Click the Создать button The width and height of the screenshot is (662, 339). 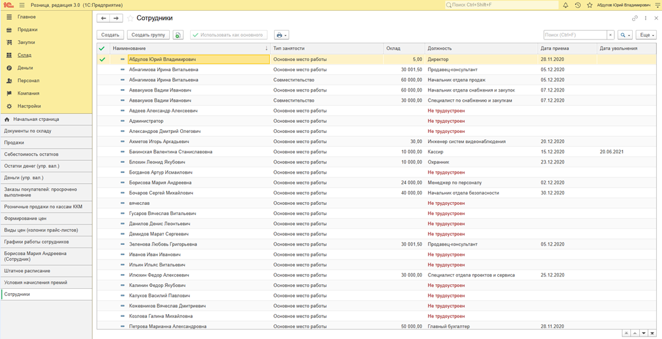(110, 35)
